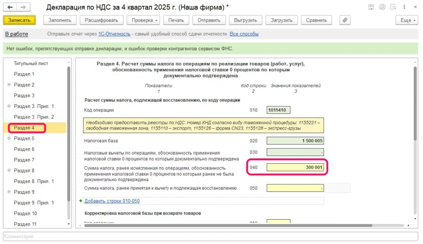The height and width of the screenshot is (244, 423).
Task: Open the 1С-Отчетность link
Action: [114, 34]
